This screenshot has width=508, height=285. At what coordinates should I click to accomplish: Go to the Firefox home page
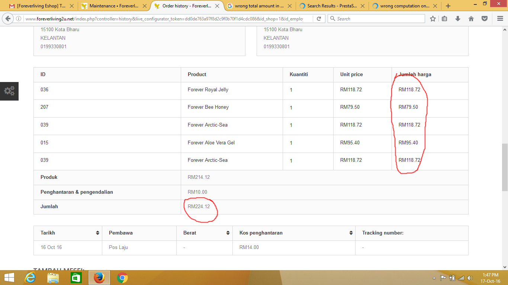pos(471,19)
